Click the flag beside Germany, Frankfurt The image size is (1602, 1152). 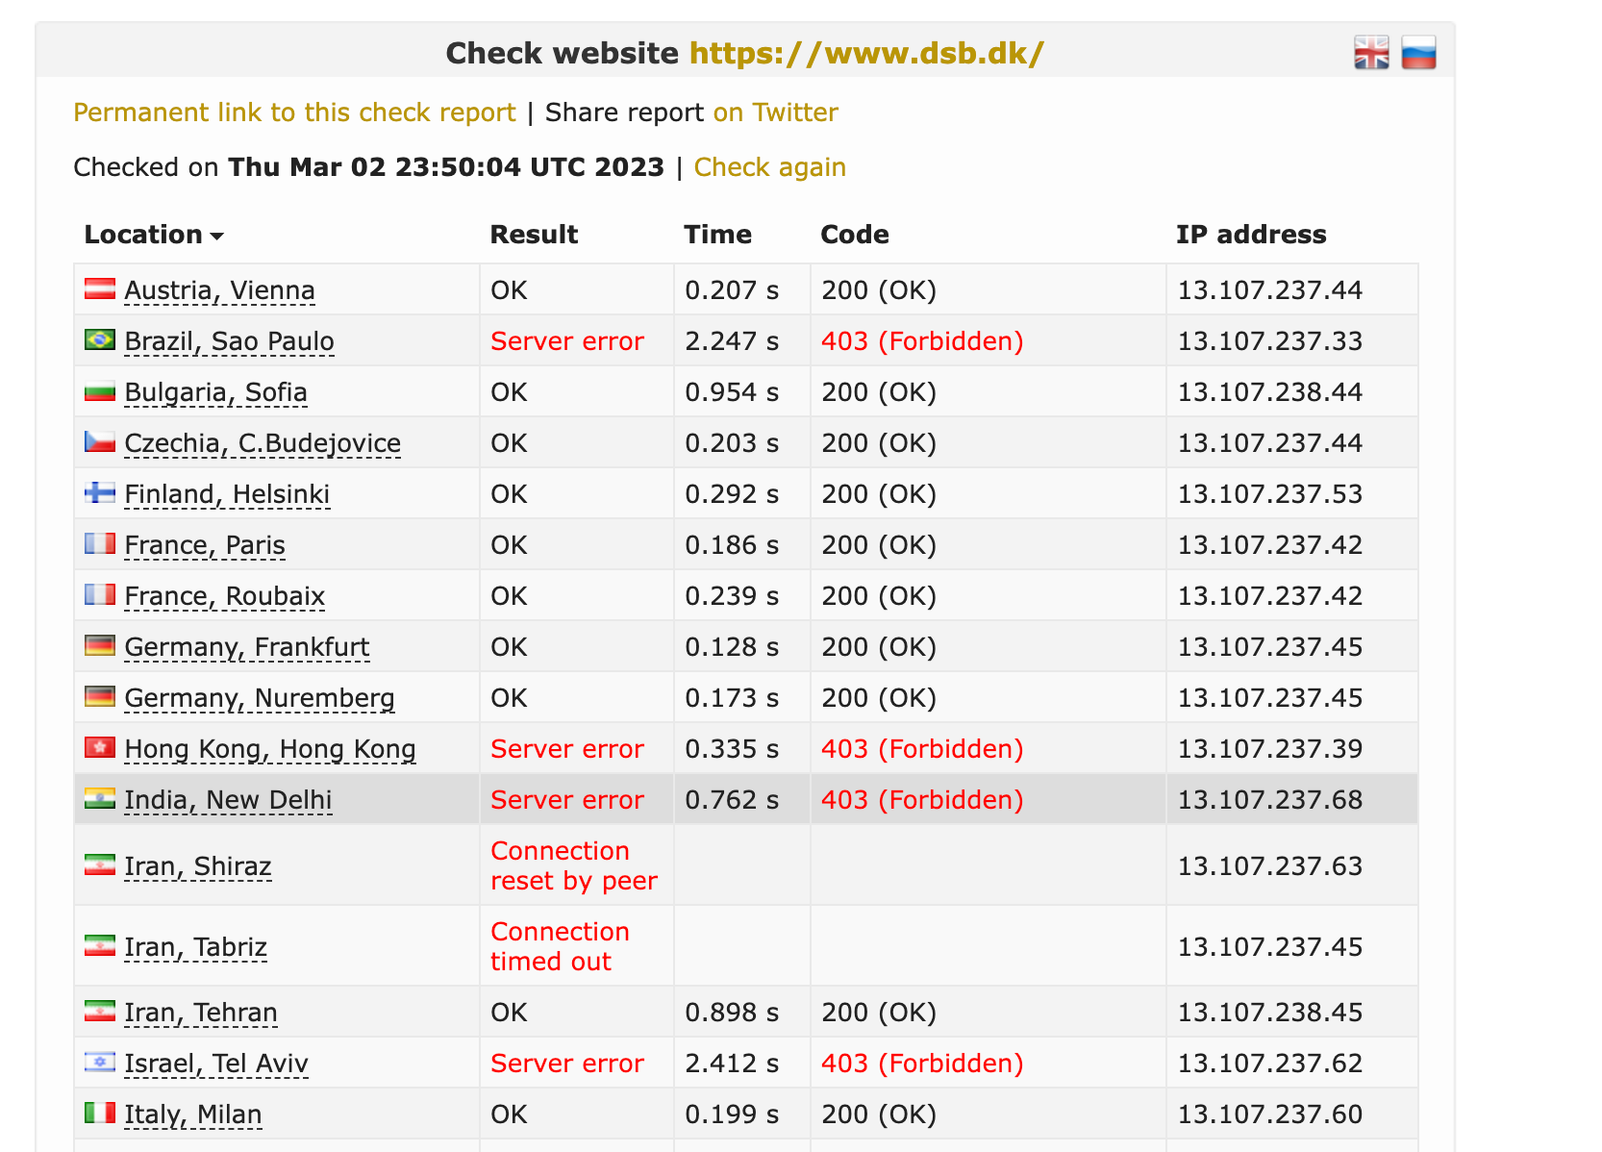coord(100,645)
